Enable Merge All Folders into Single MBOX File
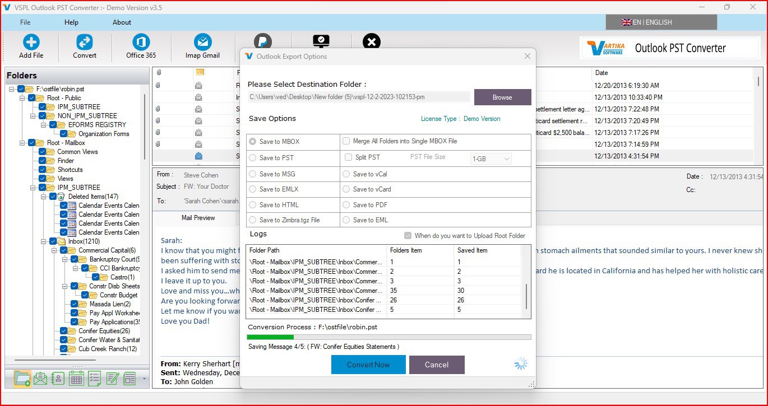Screen dimensions: 768x406 (346, 141)
